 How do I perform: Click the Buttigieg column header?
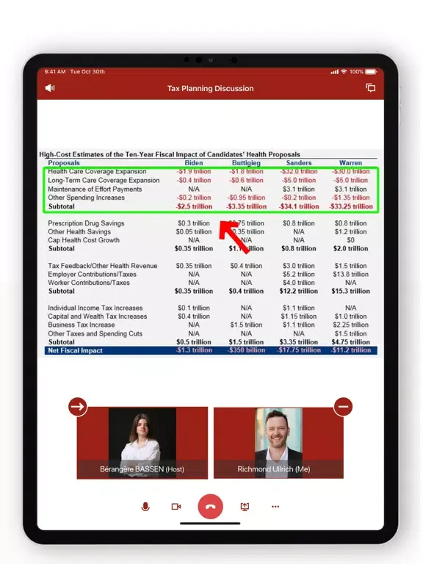click(x=247, y=163)
